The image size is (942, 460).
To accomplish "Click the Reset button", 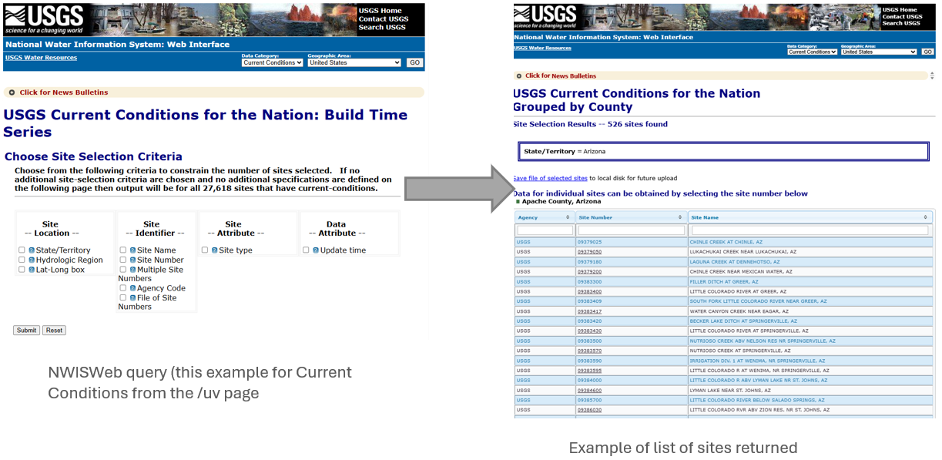I will tap(54, 331).
